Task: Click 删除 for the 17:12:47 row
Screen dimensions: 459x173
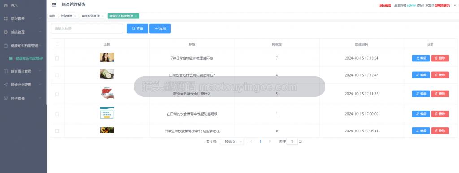Action: pyautogui.click(x=440, y=75)
